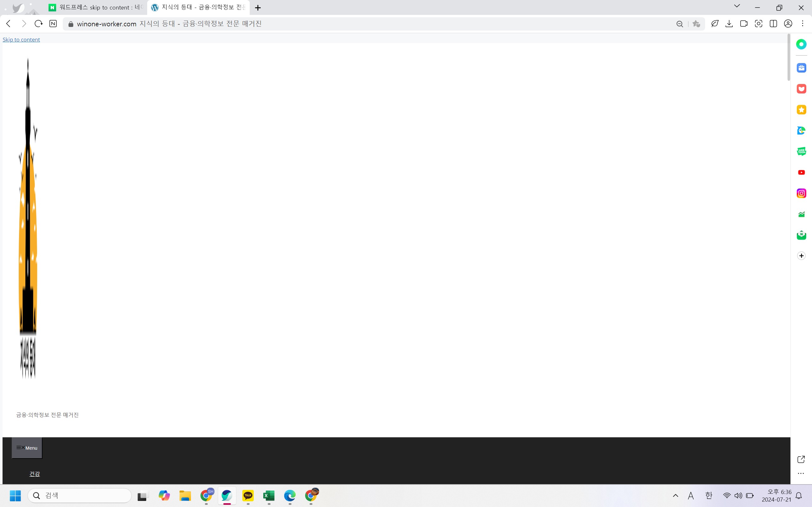Open the YouTube shortcut icon in sidebar
This screenshot has width=812, height=507.
coord(802,172)
